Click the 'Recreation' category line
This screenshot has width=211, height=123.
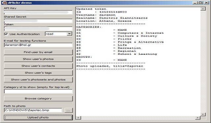click(x=108, y=48)
